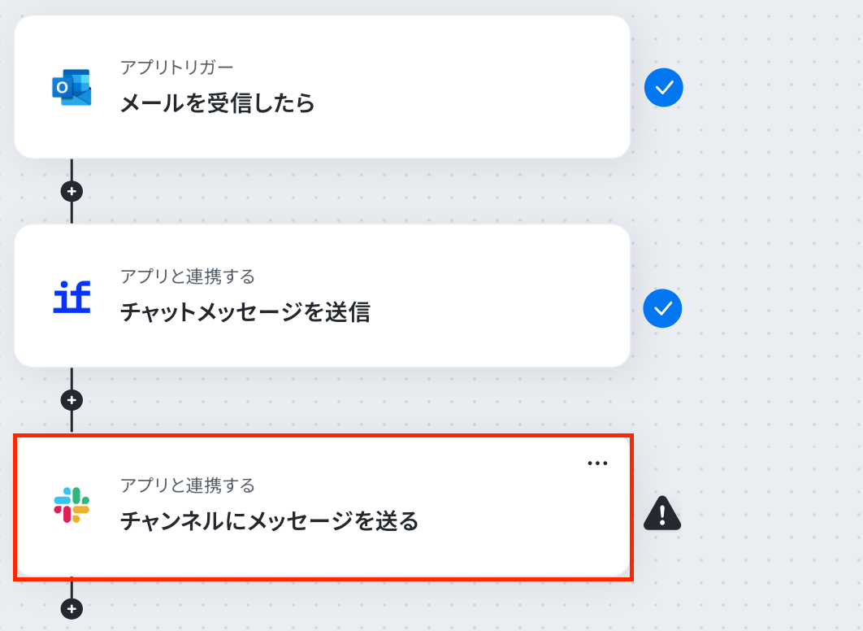Open the チャンネルにメッセージを送る step title
Screen dimensions: 863x631
pyautogui.click(x=269, y=521)
